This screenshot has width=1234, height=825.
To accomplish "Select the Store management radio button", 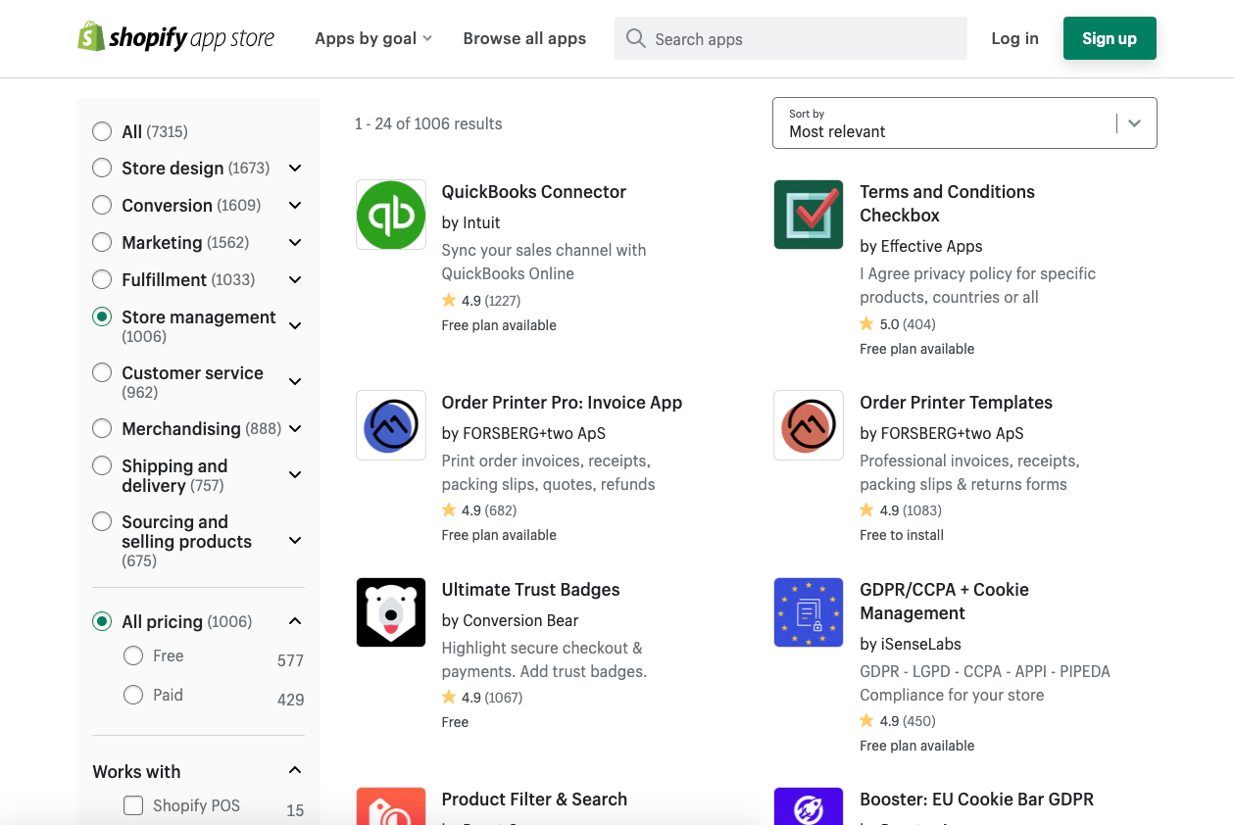I will click(x=102, y=316).
